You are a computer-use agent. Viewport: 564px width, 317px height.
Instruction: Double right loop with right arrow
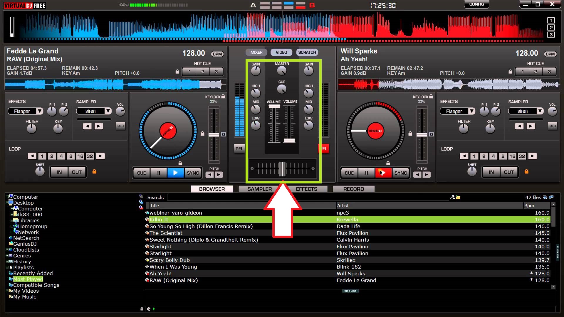point(532,156)
